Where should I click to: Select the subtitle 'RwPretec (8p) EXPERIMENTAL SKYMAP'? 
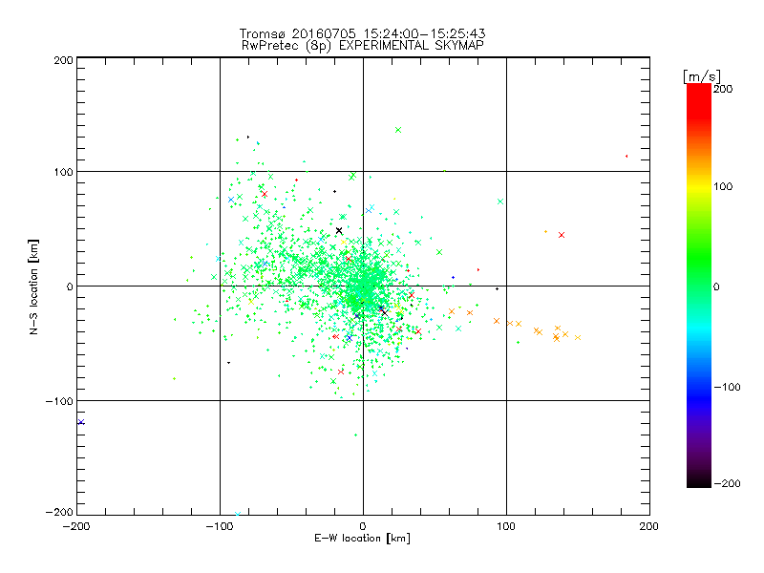coord(362,46)
